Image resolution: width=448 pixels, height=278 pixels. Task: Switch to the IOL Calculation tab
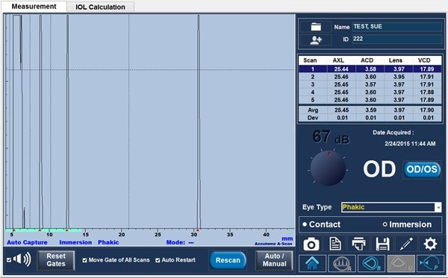pyautogui.click(x=100, y=7)
